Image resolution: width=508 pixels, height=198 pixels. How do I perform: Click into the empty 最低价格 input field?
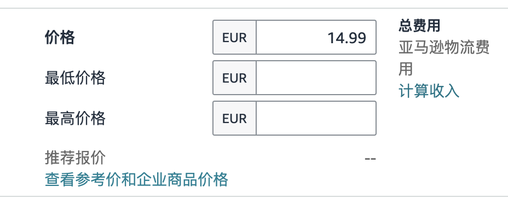(x=316, y=78)
